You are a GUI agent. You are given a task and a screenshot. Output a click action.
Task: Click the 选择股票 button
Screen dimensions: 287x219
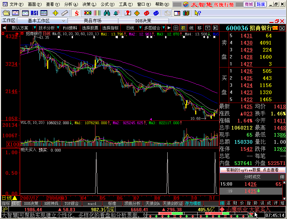coord(90,28)
